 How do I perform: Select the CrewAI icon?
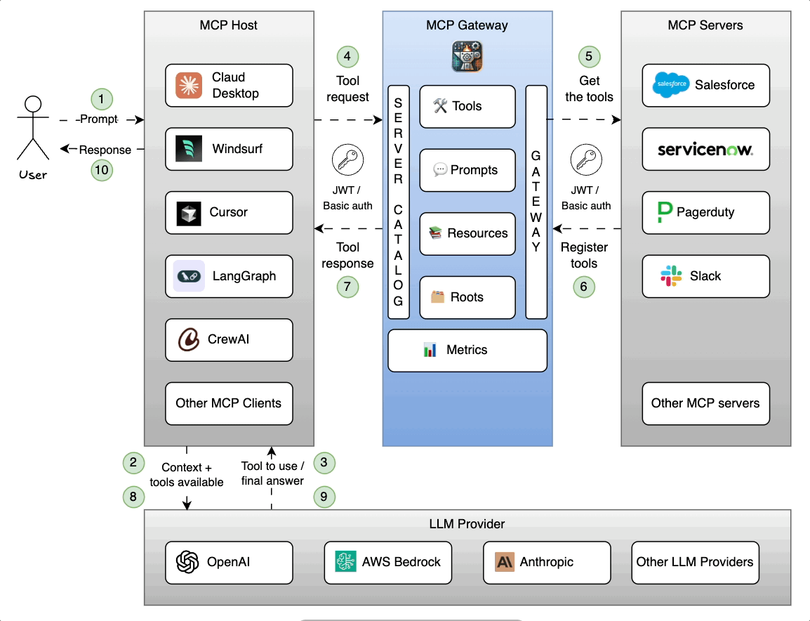point(188,339)
